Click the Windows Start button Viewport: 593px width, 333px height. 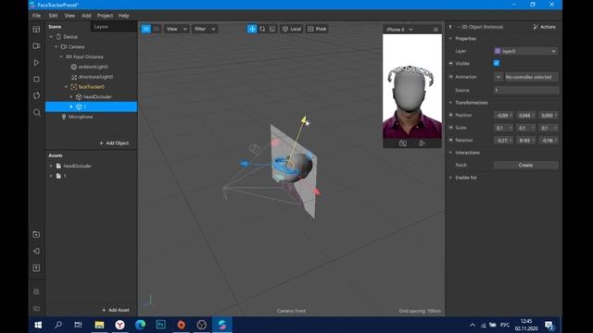pos(38,325)
